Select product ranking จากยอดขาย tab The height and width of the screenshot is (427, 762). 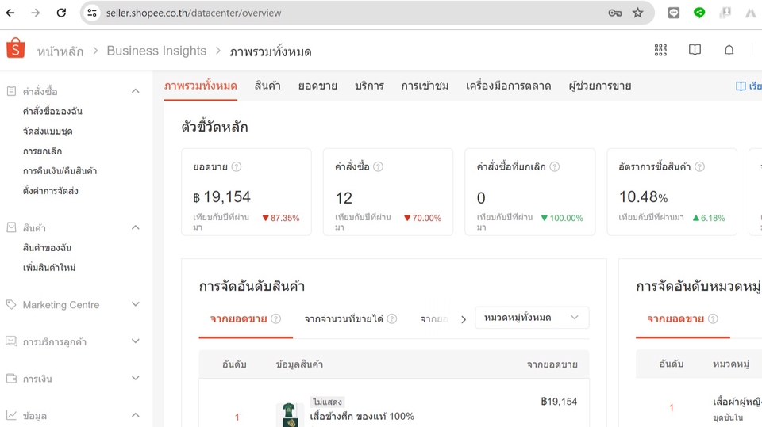[238, 318]
